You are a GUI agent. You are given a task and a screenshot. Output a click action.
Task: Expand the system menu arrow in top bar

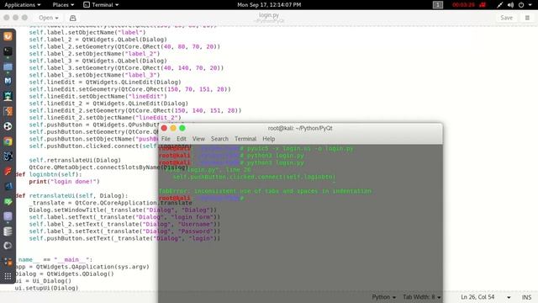point(530,5)
